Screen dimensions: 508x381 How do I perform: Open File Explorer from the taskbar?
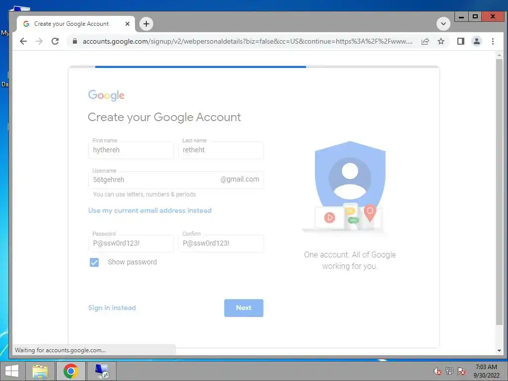(x=40, y=371)
